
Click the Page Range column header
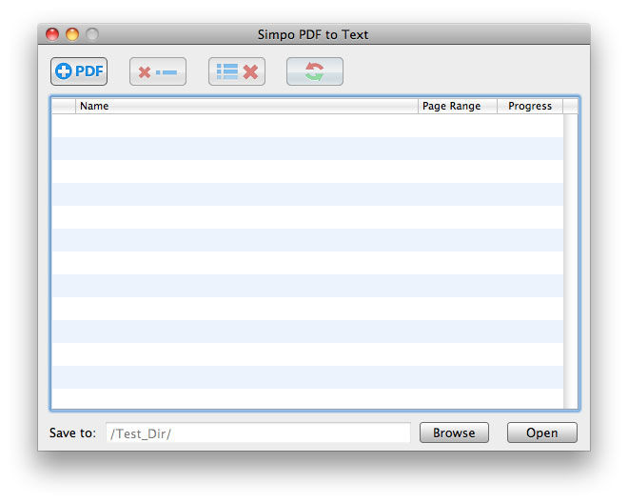click(458, 106)
